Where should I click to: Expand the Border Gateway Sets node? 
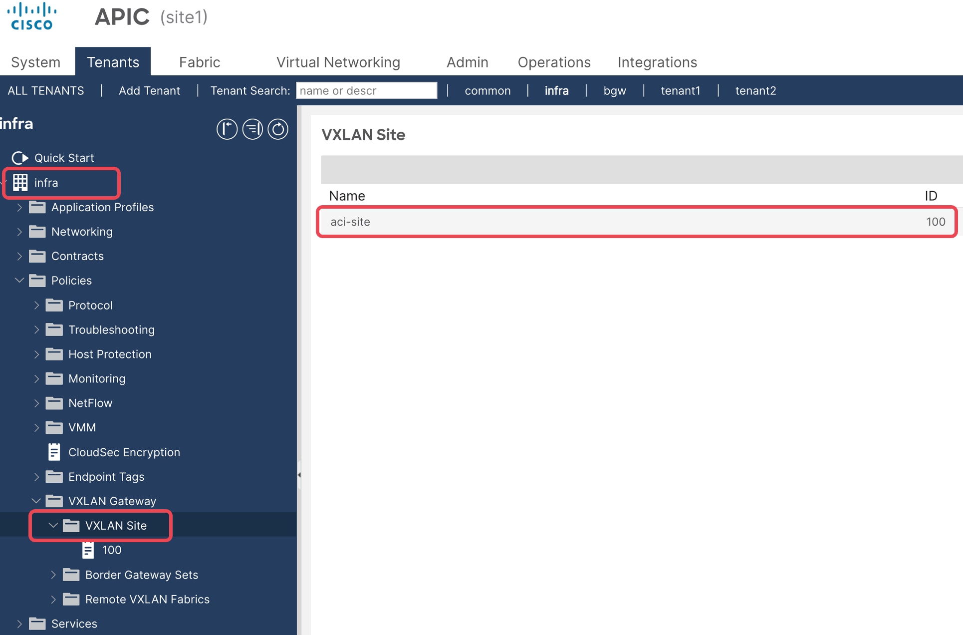coord(53,575)
